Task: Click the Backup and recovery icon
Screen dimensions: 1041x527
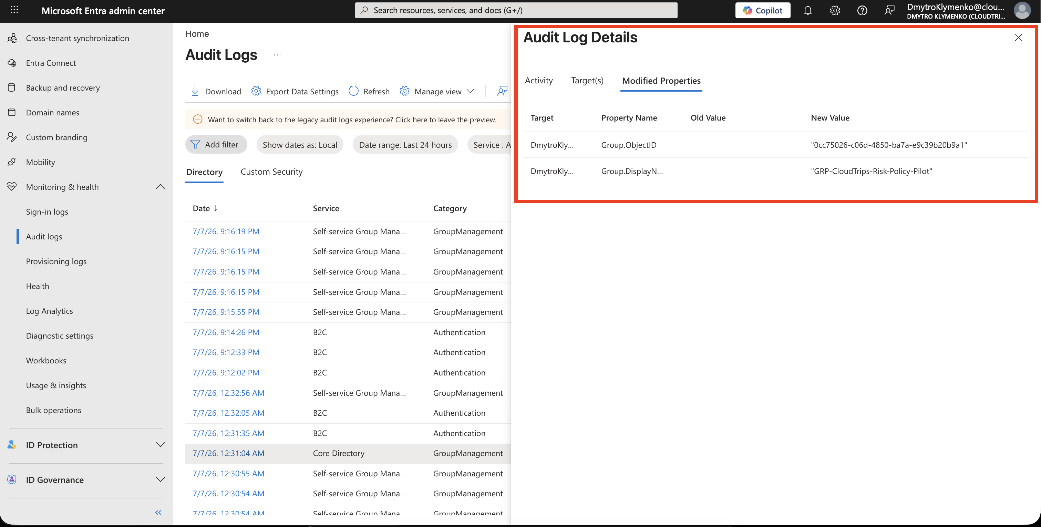Action: (x=12, y=87)
